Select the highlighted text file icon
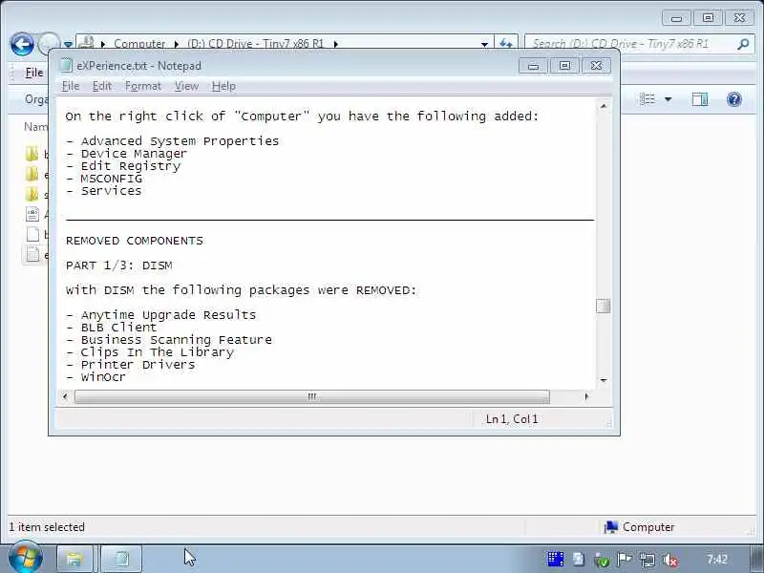764x573 pixels. coord(32,254)
